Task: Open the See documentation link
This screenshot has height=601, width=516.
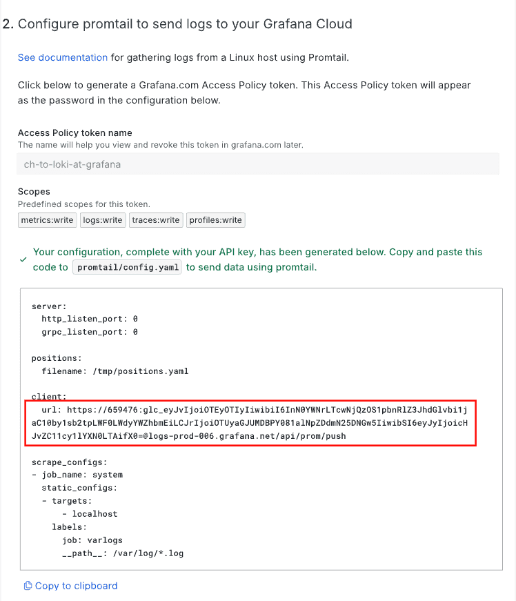Action: [x=63, y=57]
